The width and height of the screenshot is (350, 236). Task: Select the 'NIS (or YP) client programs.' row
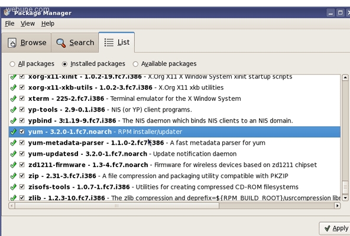click(174, 110)
